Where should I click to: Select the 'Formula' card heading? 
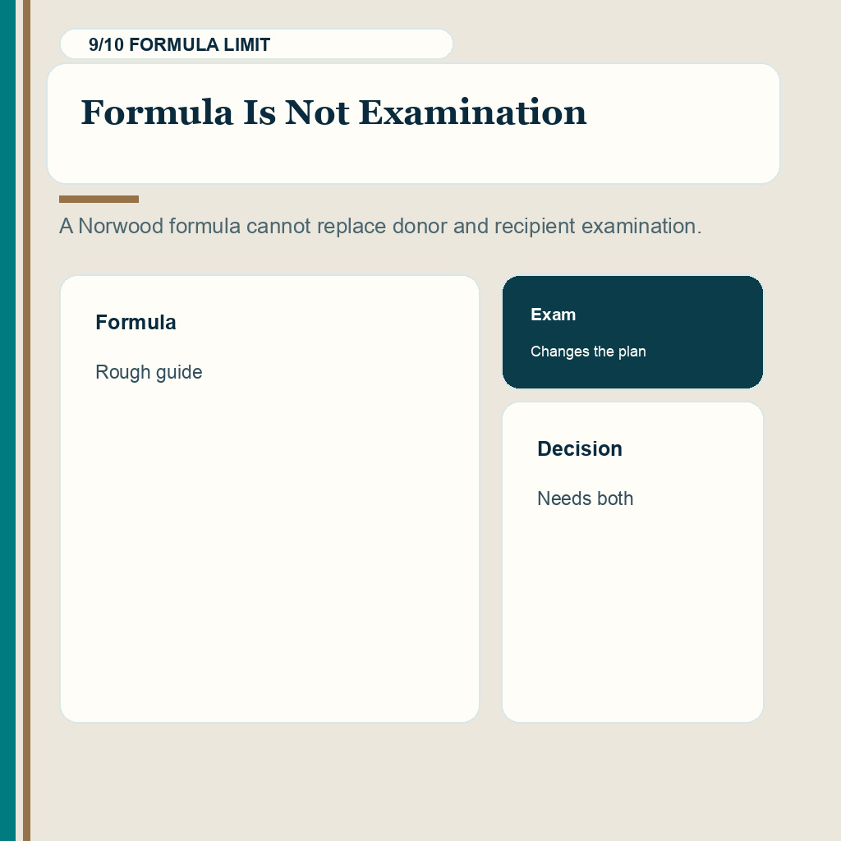pyautogui.click(x=136, y=322)
